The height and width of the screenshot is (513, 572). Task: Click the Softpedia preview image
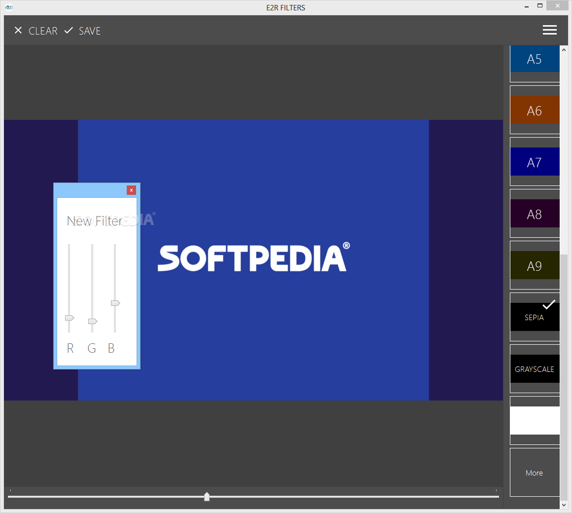[x=253, y=260]
